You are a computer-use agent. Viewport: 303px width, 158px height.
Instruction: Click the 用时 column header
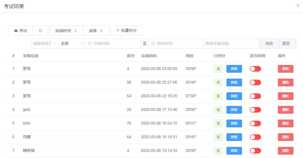click(x=190, y=56)
